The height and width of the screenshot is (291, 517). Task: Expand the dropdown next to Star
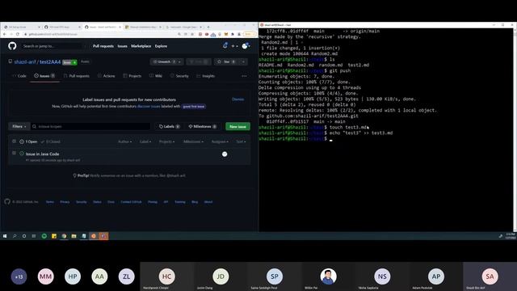243,61
